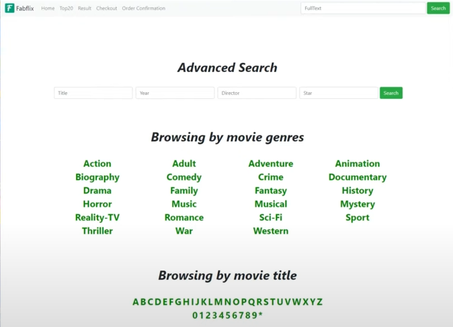The width and height of the screenshot is (453, 327).
Task: Click the navbar Search button
Action: point(438,8)
